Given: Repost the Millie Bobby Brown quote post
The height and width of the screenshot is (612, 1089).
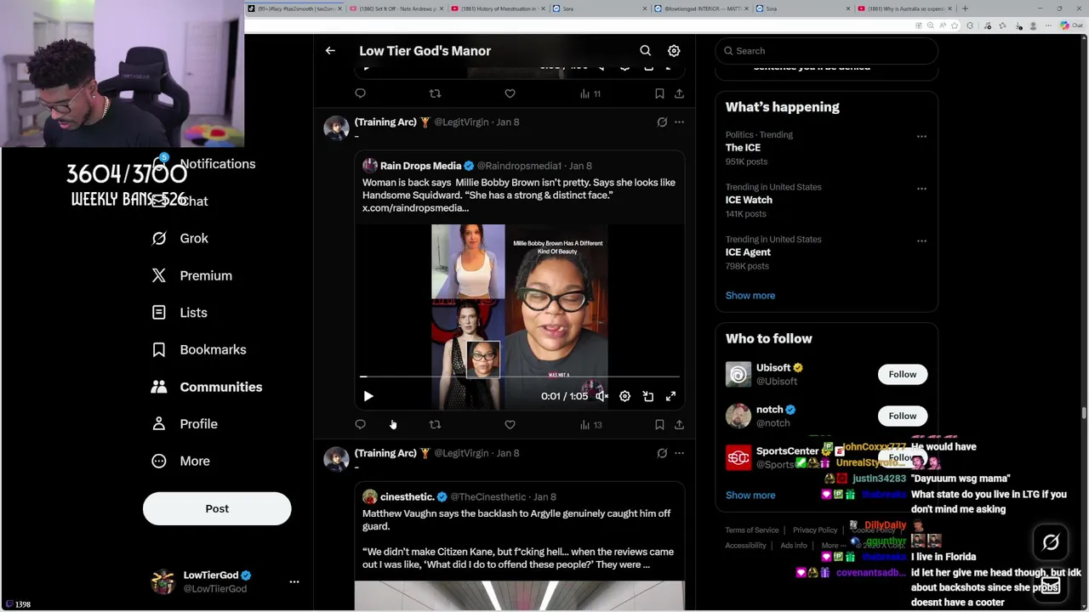Looking at the screenshot, I should 435,424.
